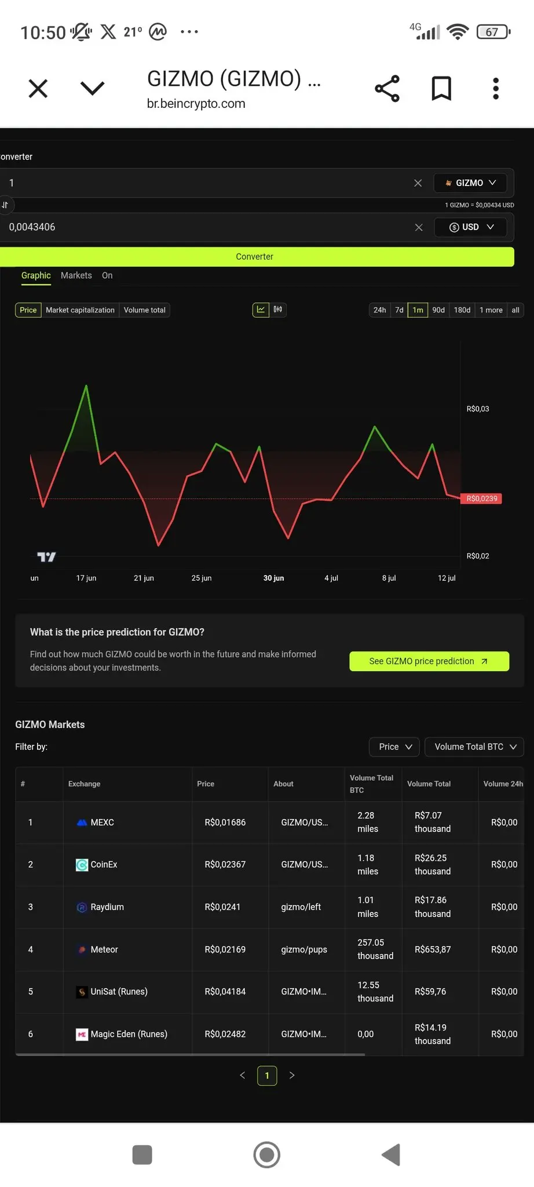
Task: Open the Volume Total BTC filter dropdown
Action: click(x=474, y=747)
